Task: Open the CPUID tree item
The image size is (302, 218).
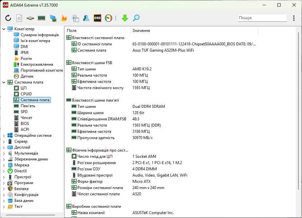Action: pos(26,94)
